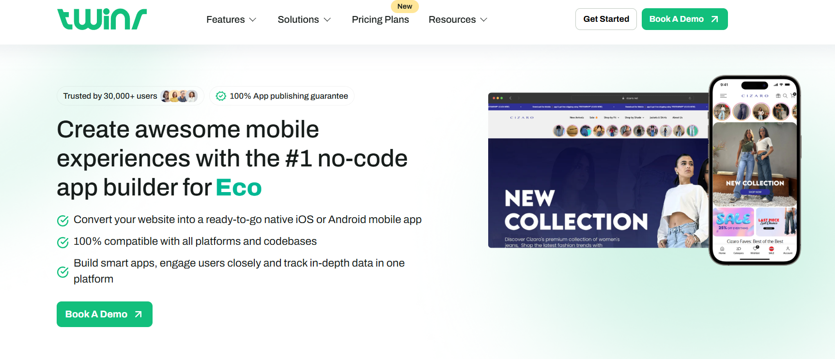The width and height of the screenshot is (835, 359).
Task: Click the shopping cart icon in phone mockup
Action: 792,96
